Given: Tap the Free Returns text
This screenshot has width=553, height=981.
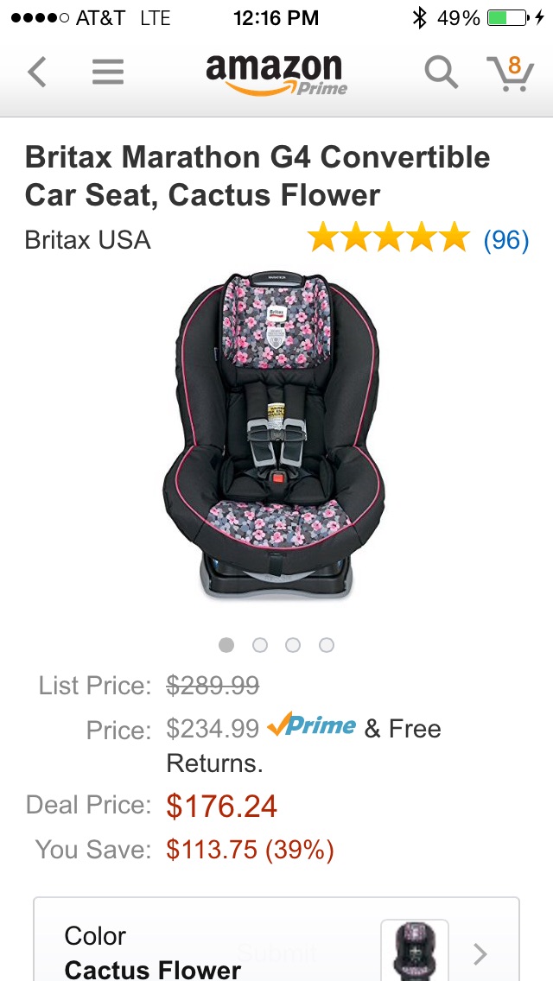Looking at the screenshot, I should (304, 746).
